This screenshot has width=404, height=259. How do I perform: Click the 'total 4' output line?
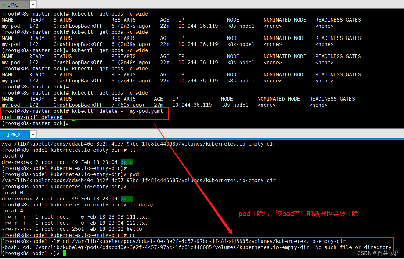[12, 211]
